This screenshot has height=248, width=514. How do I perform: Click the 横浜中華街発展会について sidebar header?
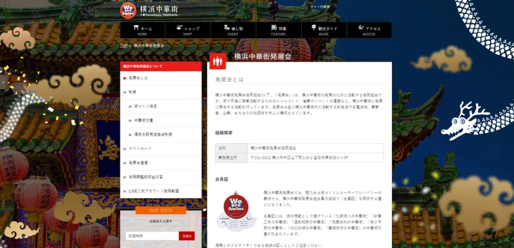(161, 66)
